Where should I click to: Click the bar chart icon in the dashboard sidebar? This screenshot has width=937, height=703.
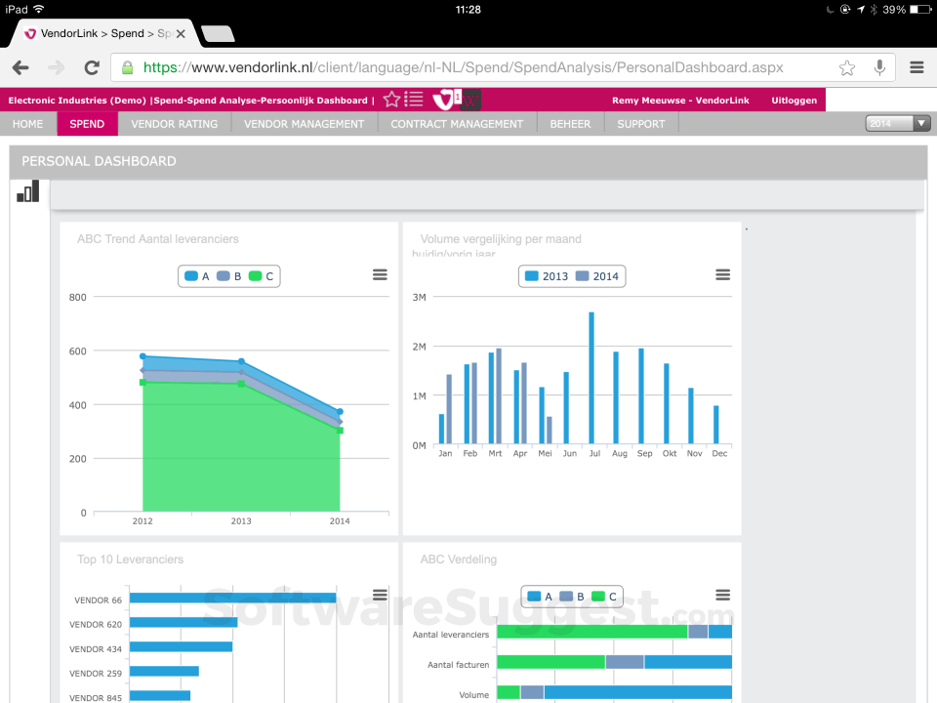(x=27, y=190)
